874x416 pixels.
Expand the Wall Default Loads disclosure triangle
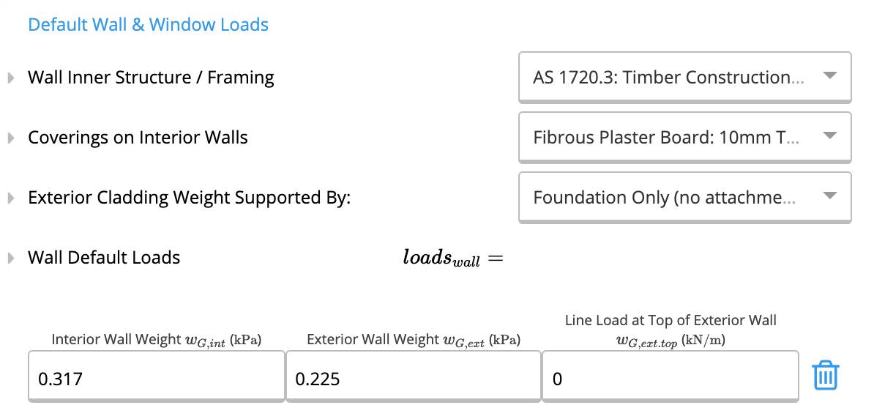click(10, 259)
